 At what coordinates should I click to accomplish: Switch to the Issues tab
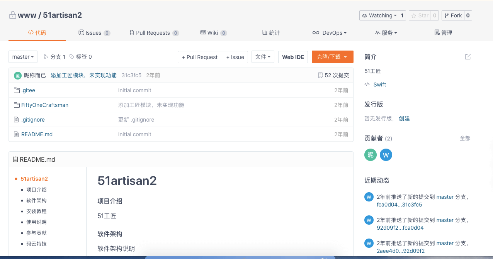pyautogui.click(x=94, y=33)
